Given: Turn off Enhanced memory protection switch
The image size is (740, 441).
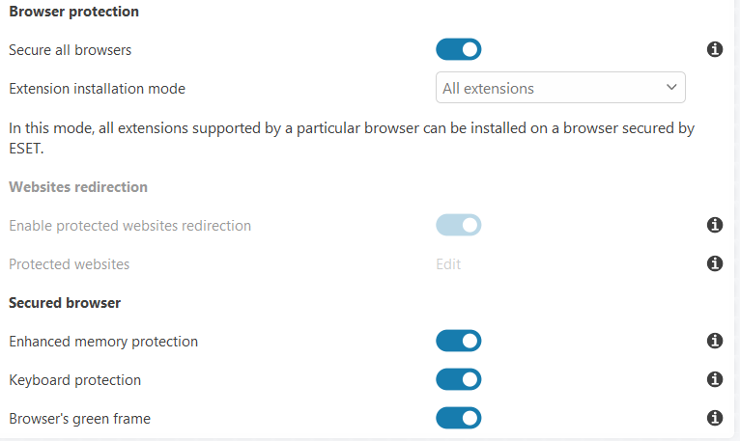Looking at the screenshot, I should (x=458, y=341).
